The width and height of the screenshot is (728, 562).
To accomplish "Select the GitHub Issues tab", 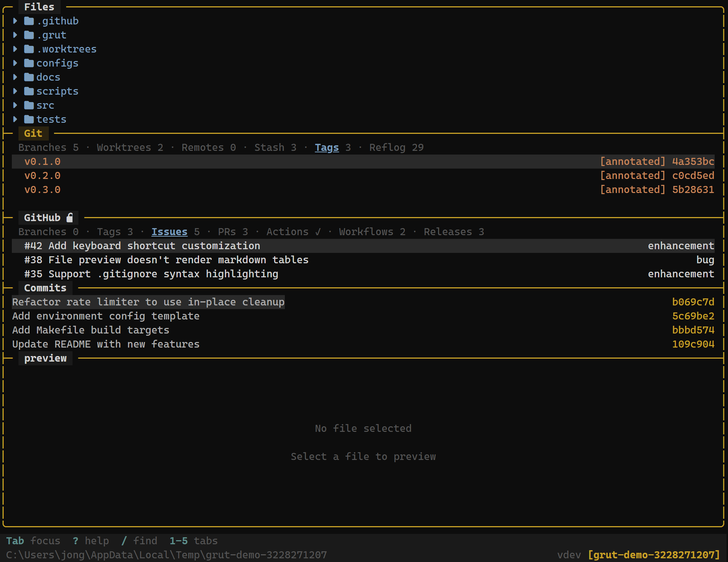I will point(175,232).
